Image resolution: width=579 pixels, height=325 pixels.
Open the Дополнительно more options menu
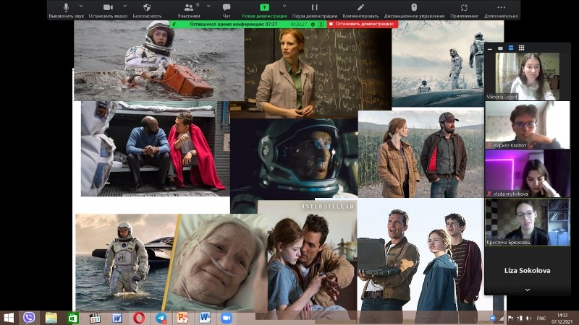pyautogui.click(x=502, y=8)
